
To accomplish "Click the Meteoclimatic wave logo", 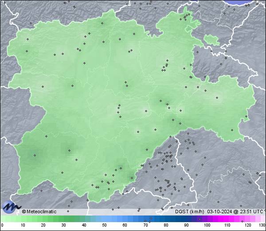I will click(12, 207).
